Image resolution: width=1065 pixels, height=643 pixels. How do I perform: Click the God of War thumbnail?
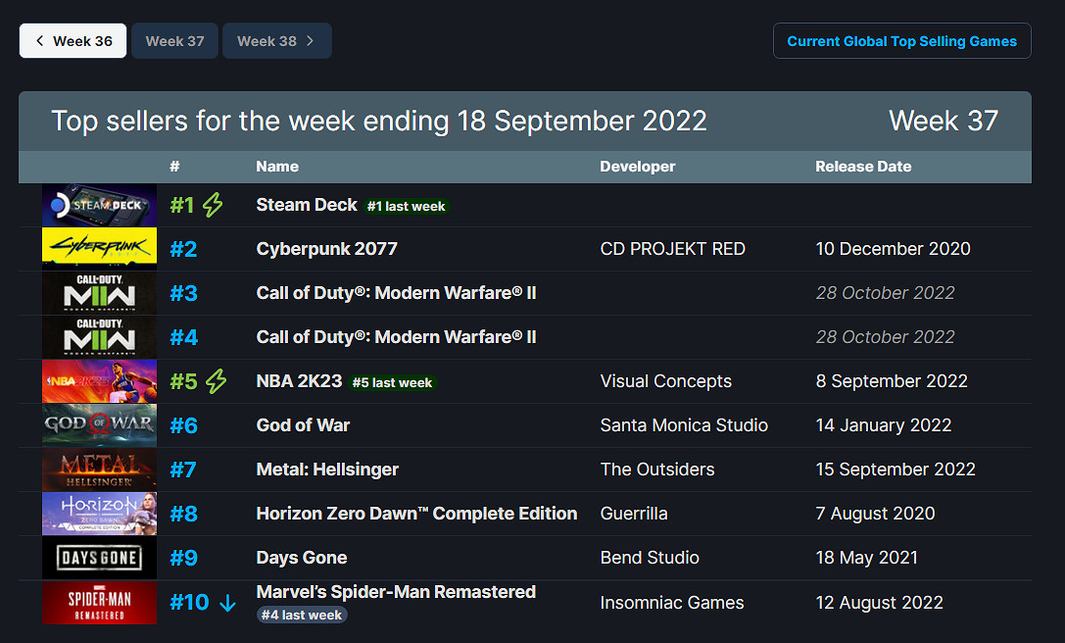click(x=99, y=425)
